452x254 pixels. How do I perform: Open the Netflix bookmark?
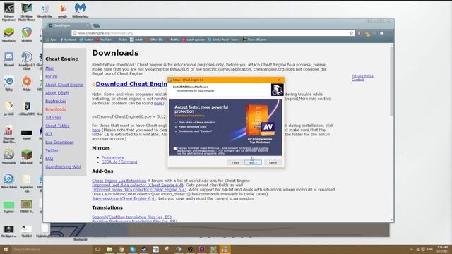coord(173,40)
